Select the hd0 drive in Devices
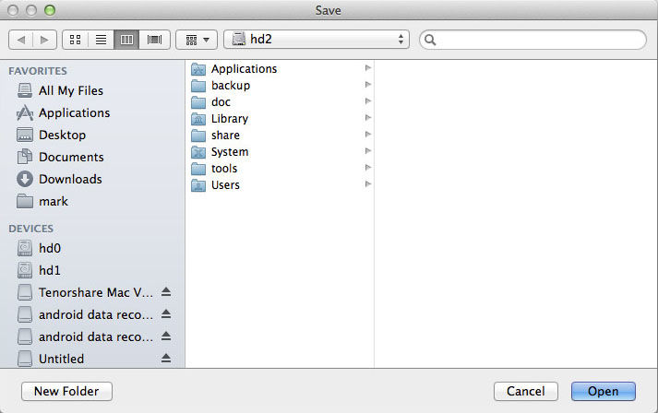 [50, 248]
